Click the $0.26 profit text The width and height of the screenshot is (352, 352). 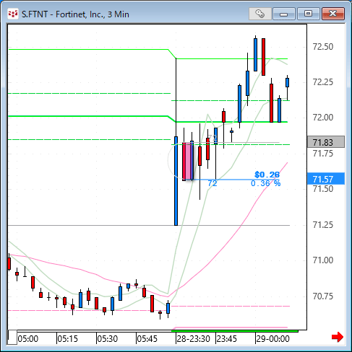pos(267,175)
